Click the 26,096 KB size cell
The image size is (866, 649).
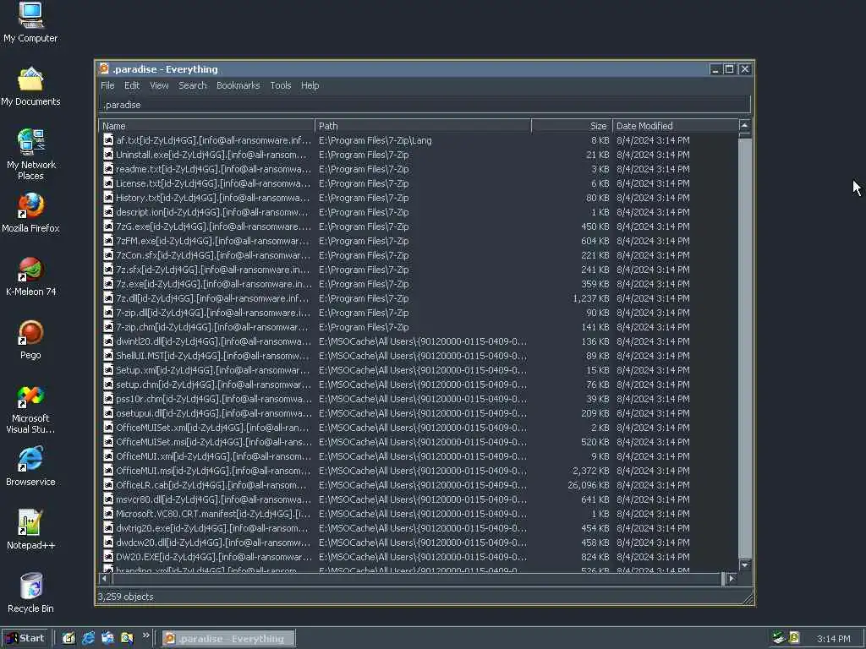tap(589, 485)
